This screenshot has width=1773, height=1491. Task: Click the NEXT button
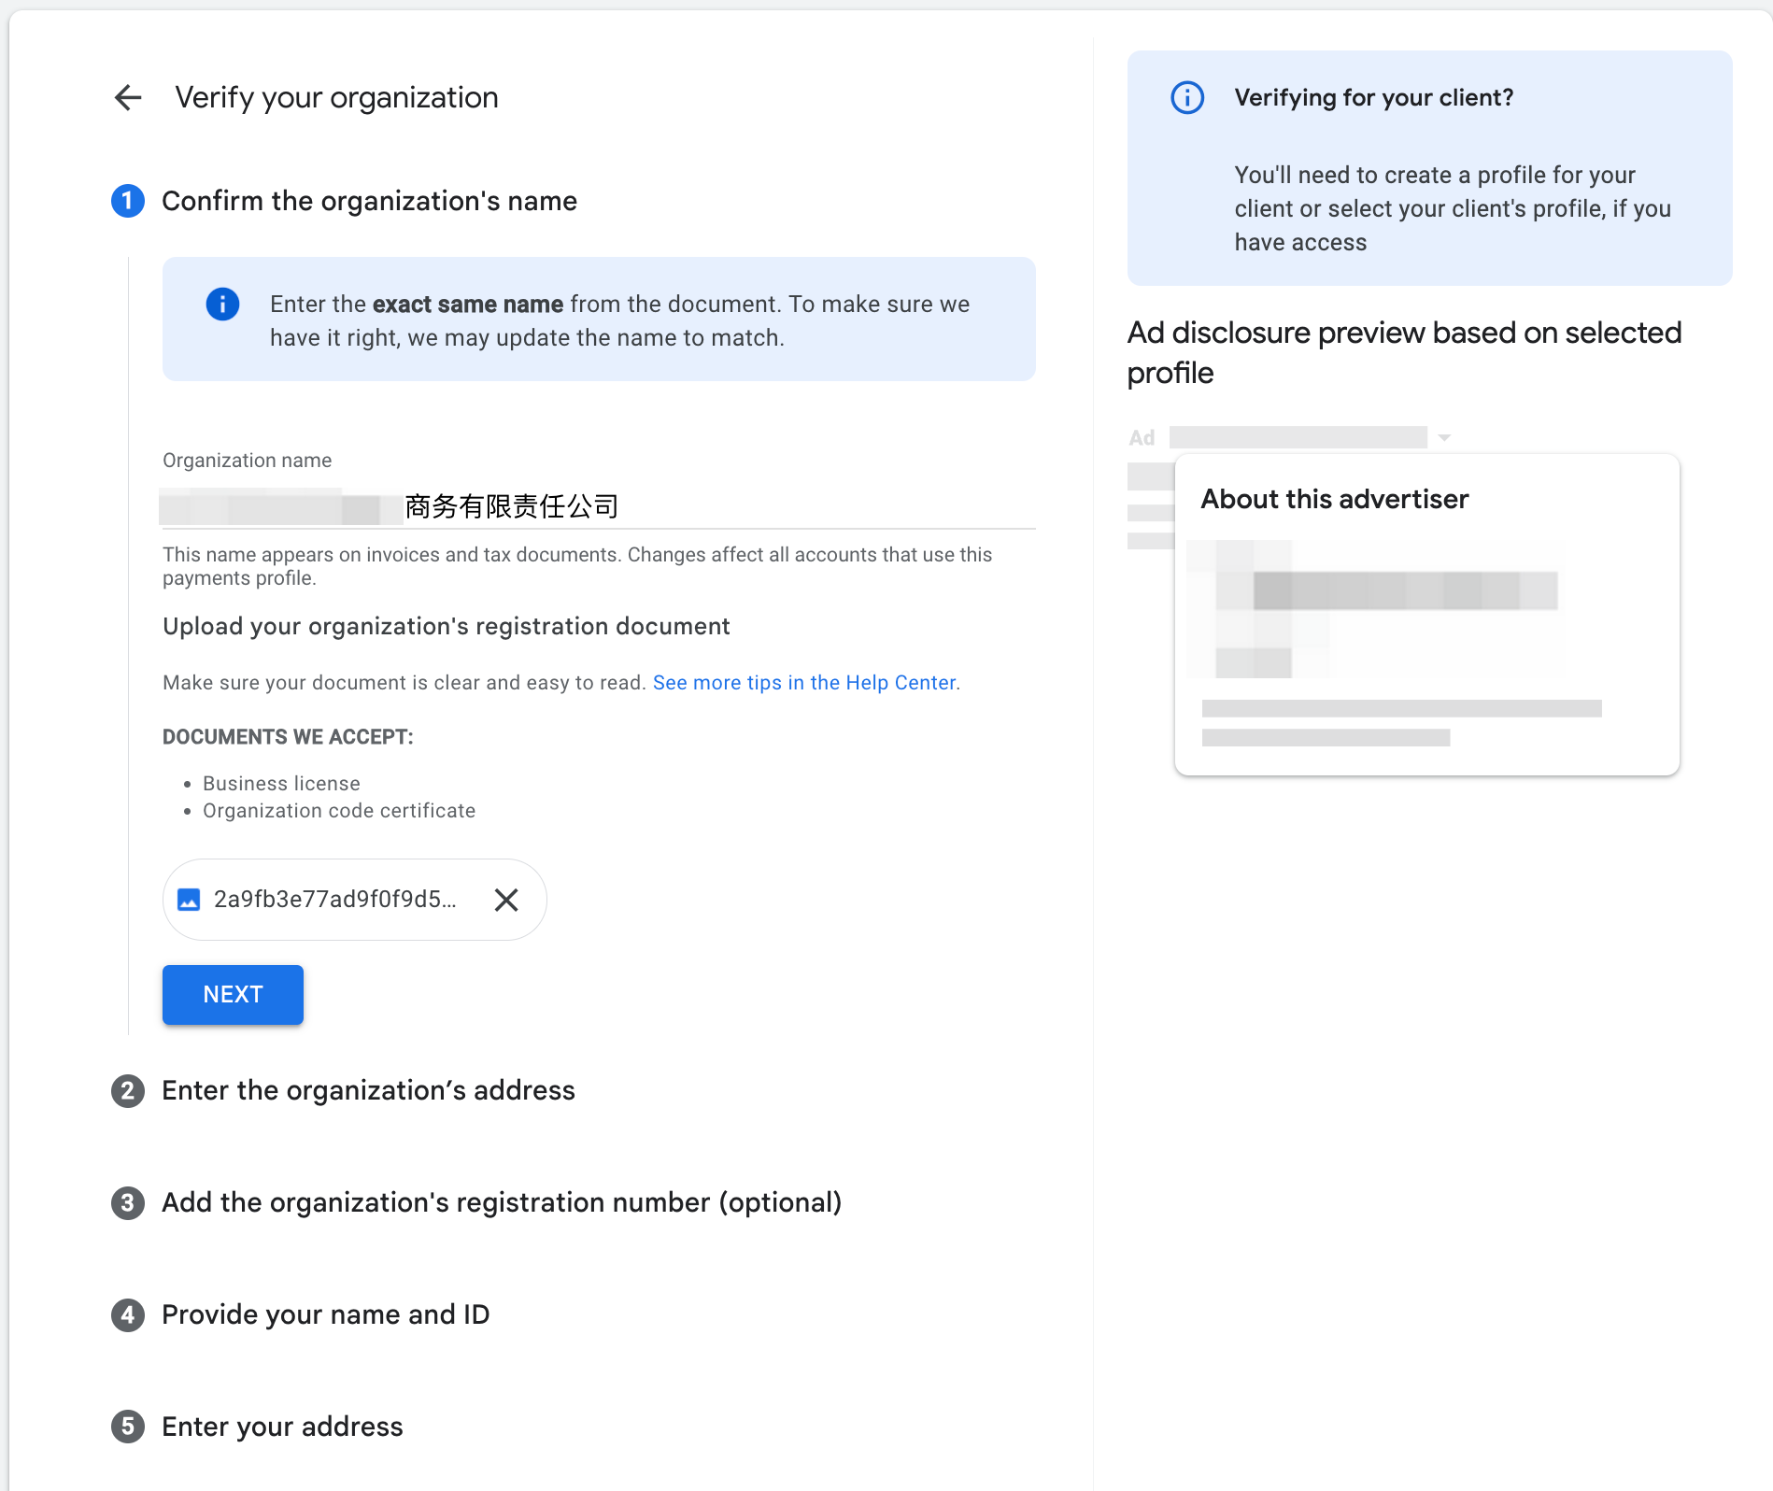tap(233, 994)
